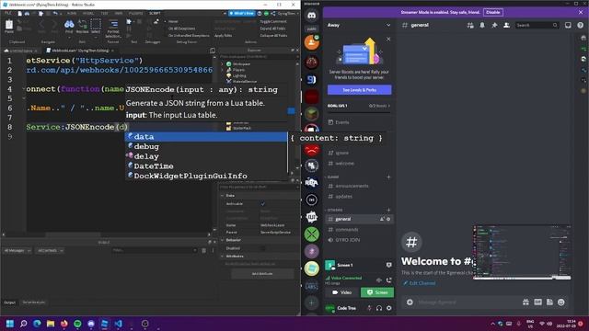
Task: Open the Away server name dropdown
Action: pos(359,25)
